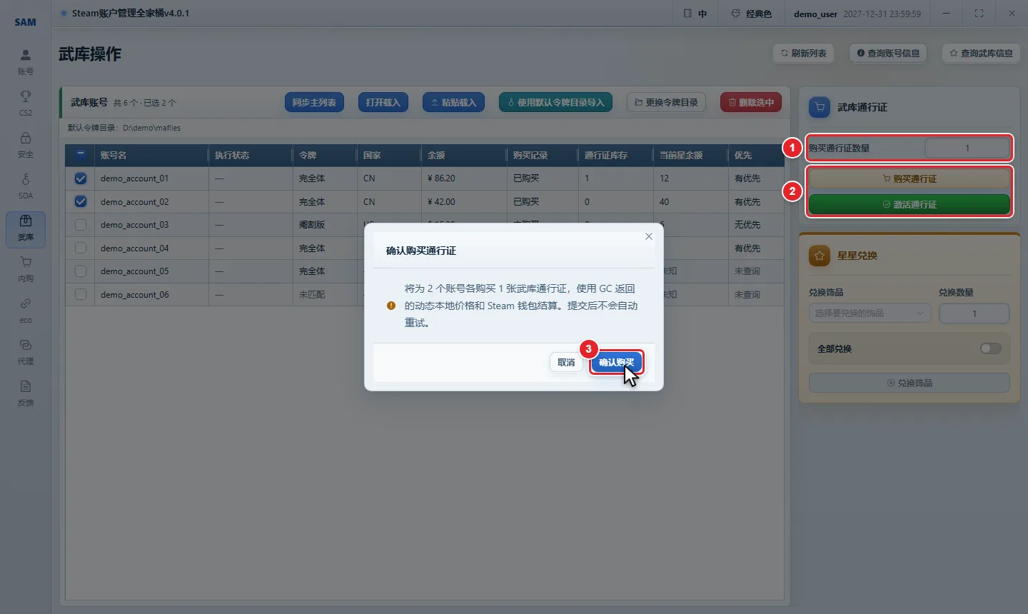
Task: Click the 星星兑换 star icon
Action: pyautogui.click(x=820, y=256)
